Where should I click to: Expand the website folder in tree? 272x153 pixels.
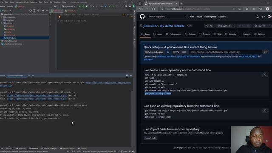(2, 23)
